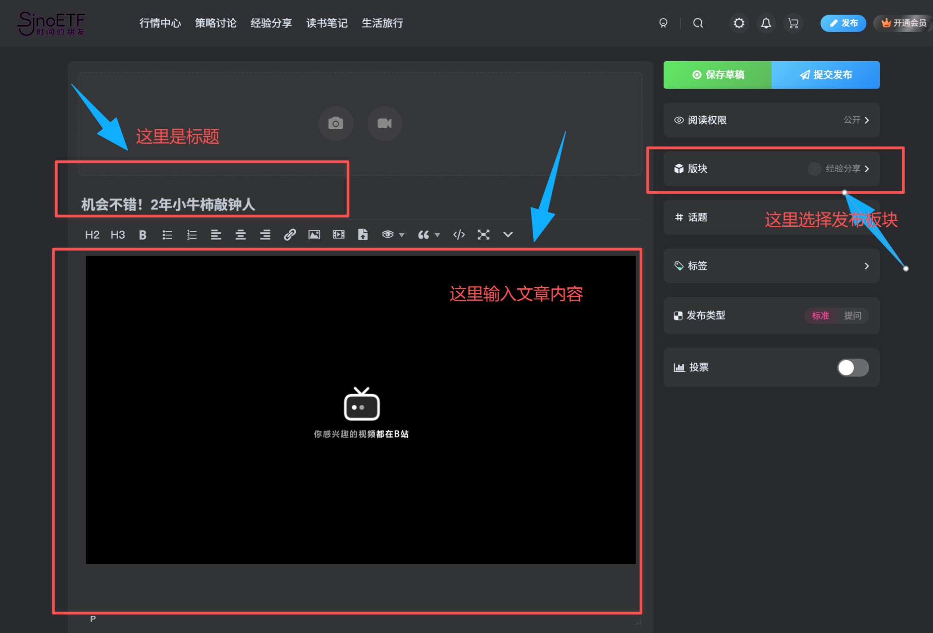Viewport: 933px width, 633px height.
Task: Open the notifications bell
Action: [x=766, y=23]
